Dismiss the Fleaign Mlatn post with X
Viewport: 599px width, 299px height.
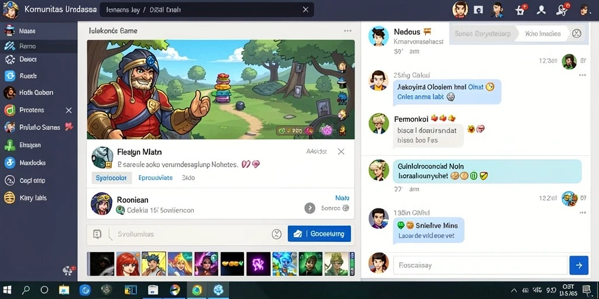(x=341, y=152)
